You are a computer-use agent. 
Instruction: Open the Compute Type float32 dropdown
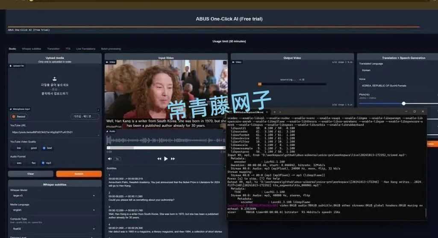pos(54,229)
